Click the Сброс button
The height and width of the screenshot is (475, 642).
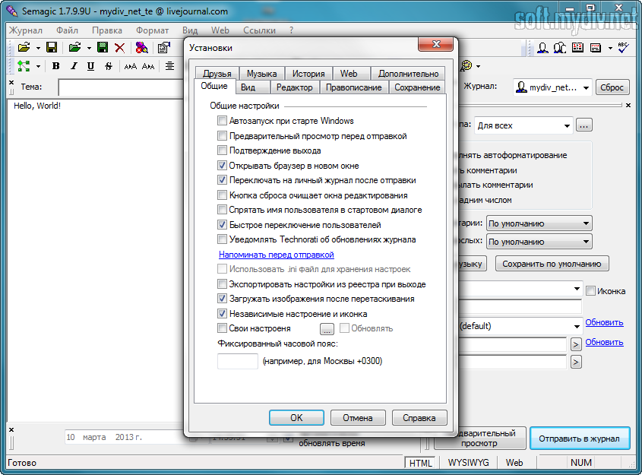tap(612, 87)
